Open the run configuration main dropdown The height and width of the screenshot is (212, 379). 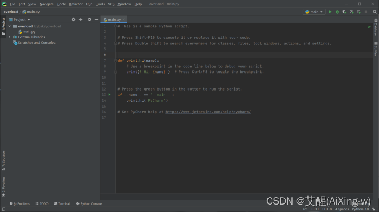314,12
